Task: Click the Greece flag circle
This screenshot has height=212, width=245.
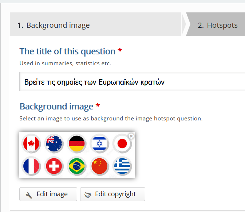Action: pos(122,166)
